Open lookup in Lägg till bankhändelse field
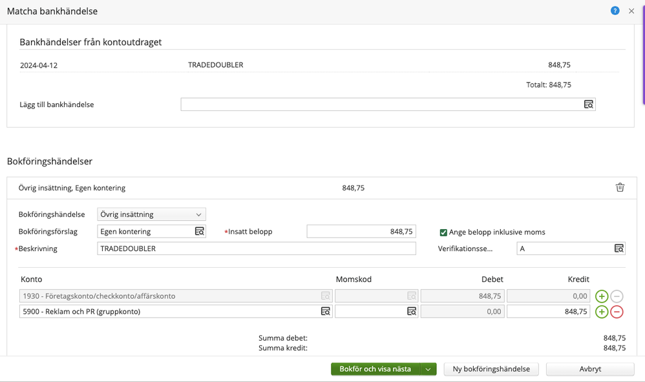Viewport: 645px width, 382px height. 588,105
